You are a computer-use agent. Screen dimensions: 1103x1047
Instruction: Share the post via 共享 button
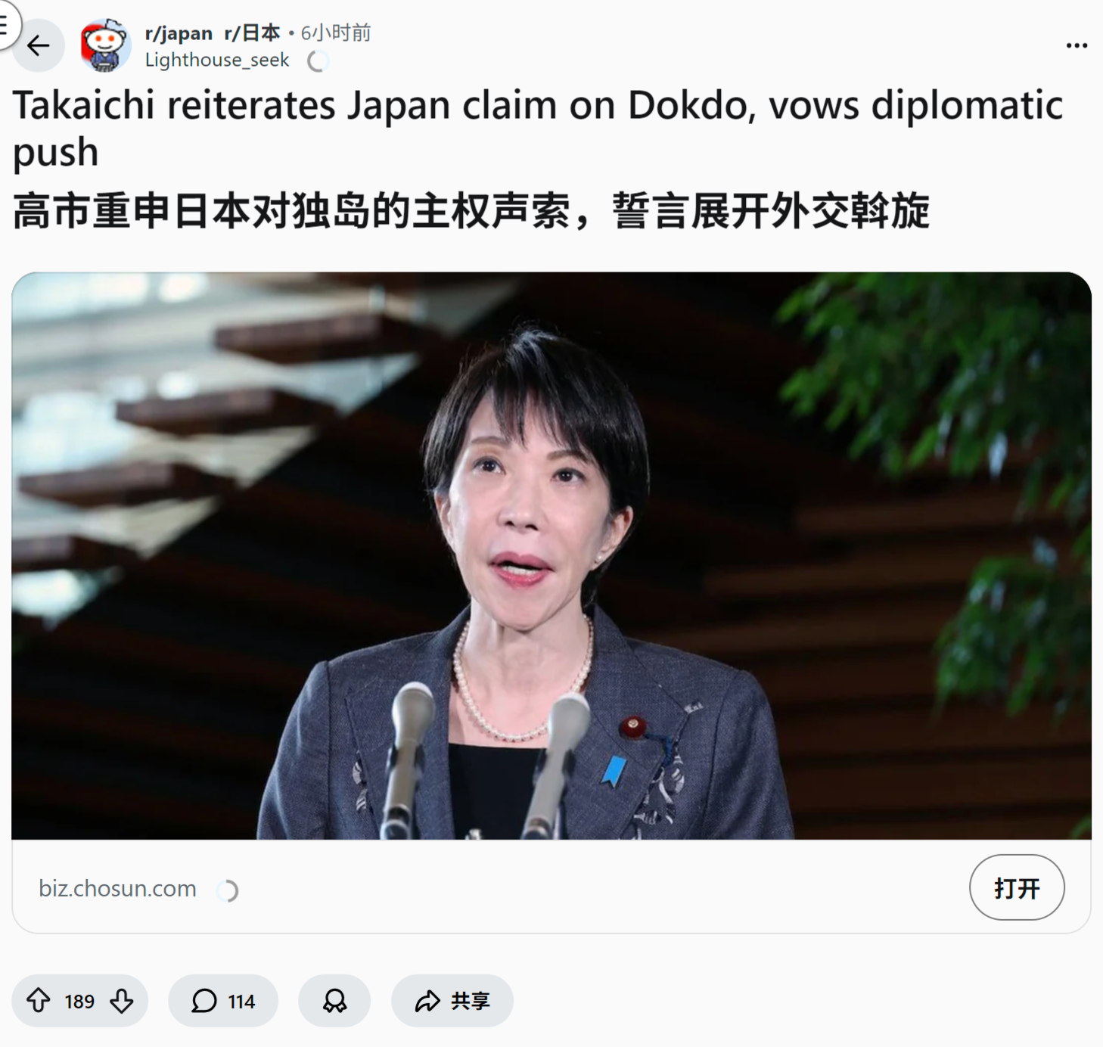[x=452, y=1001]
